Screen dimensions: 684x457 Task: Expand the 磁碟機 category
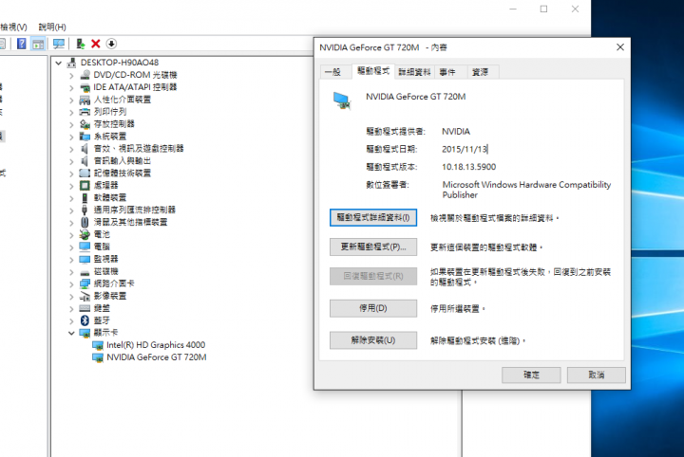pyautogui.click(x=71, y=271)
